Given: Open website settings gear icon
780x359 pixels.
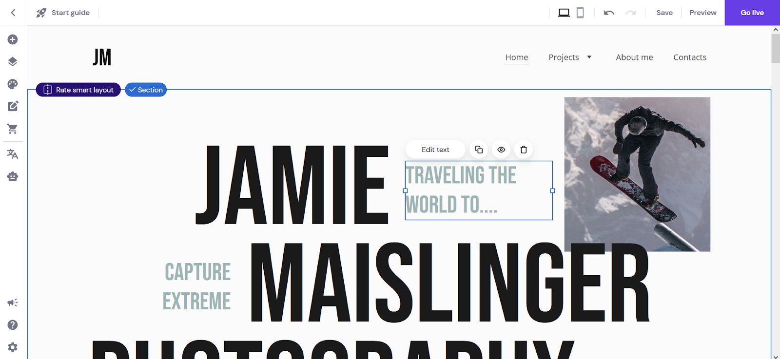Looking at the screenshot, I should click(13, 347).
